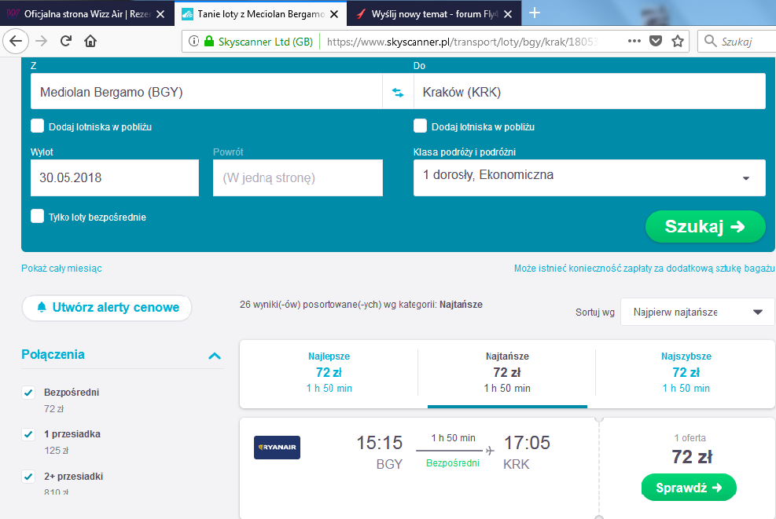Go back with the browser back arrow
776x519 pixels.
16,41
